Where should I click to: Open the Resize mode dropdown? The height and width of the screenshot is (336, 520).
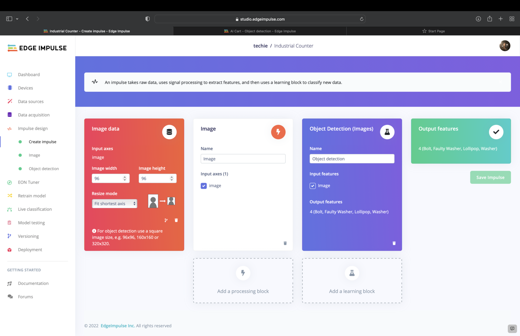tap(115, 204)
